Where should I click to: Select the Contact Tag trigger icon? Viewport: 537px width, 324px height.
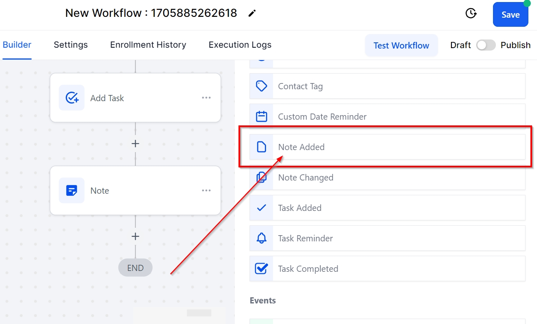click(x=262, y=86)
